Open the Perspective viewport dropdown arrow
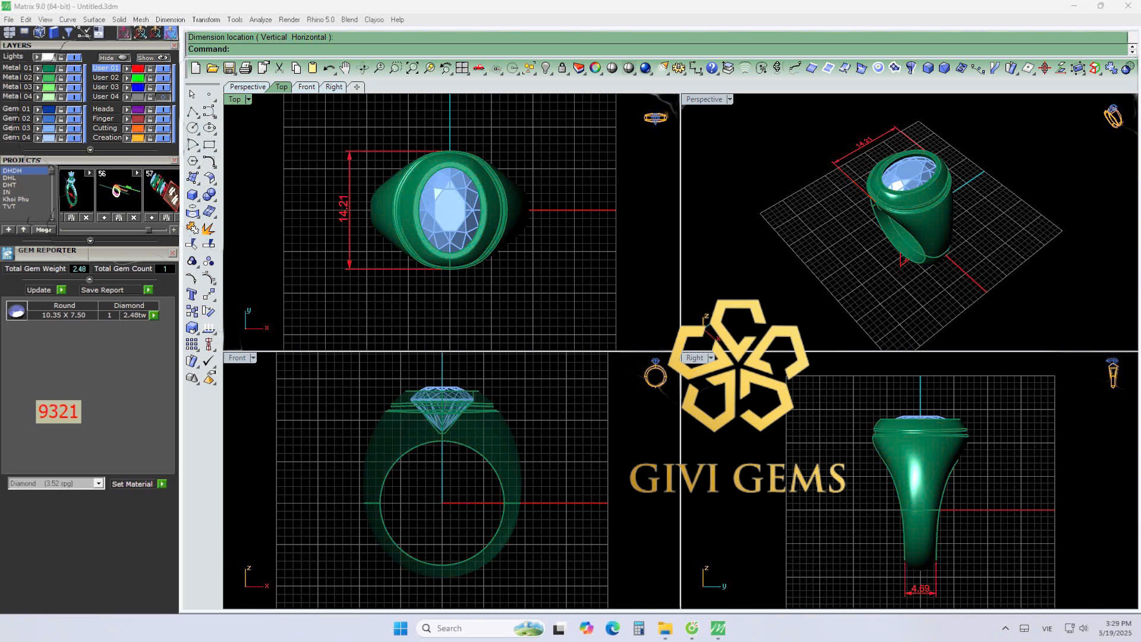Viewport: 1141px width, 642px height. [730, 99]
